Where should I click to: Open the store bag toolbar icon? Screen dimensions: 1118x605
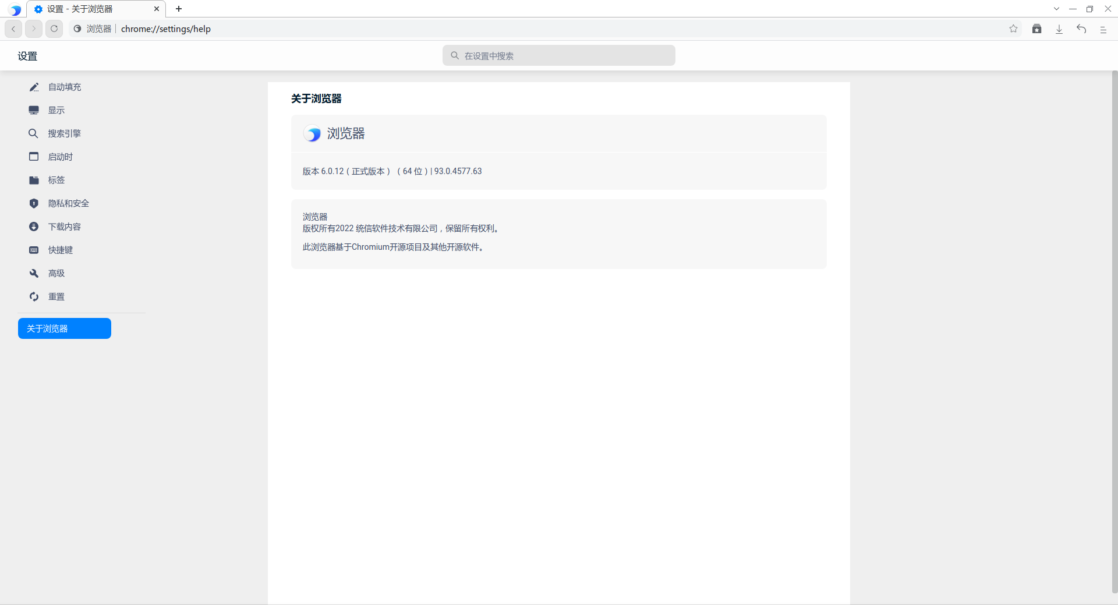click(x=1036, y=29)
